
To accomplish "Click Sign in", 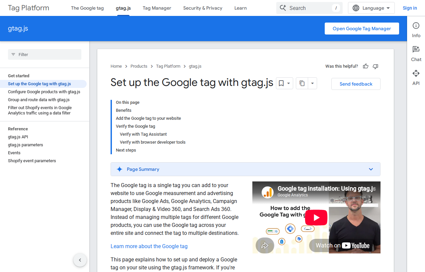I will (x=410, y=8).
